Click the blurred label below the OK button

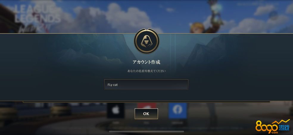pyautogui.click(x=146, y=123)
